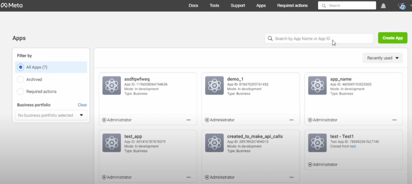Click the Administrator shield icon on created_to_make_api_calls

click(x=207, y=177)
